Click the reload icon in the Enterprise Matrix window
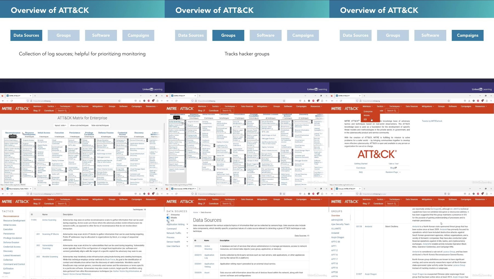 pyautogui.click(x=12, y=101)
